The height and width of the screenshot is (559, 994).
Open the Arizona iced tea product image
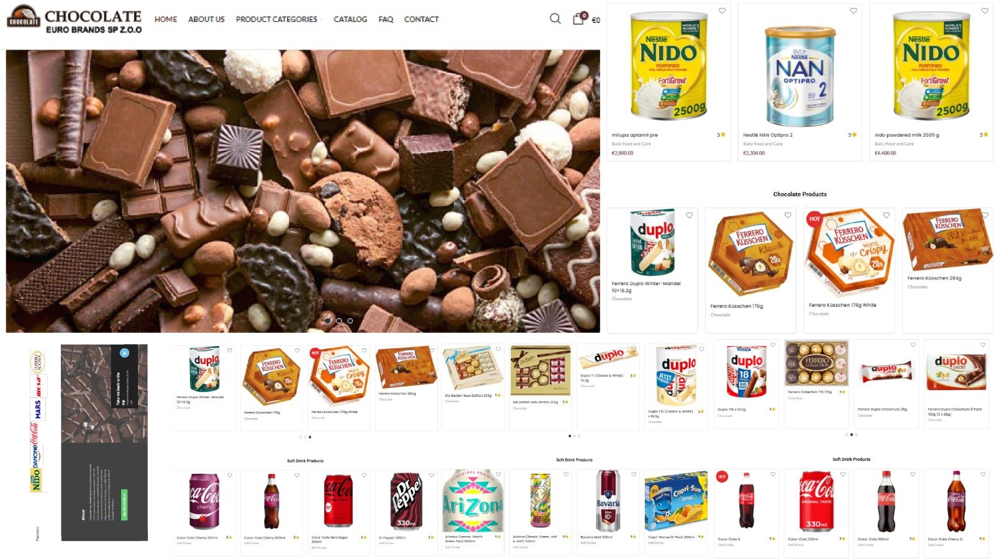pos(472,501)
